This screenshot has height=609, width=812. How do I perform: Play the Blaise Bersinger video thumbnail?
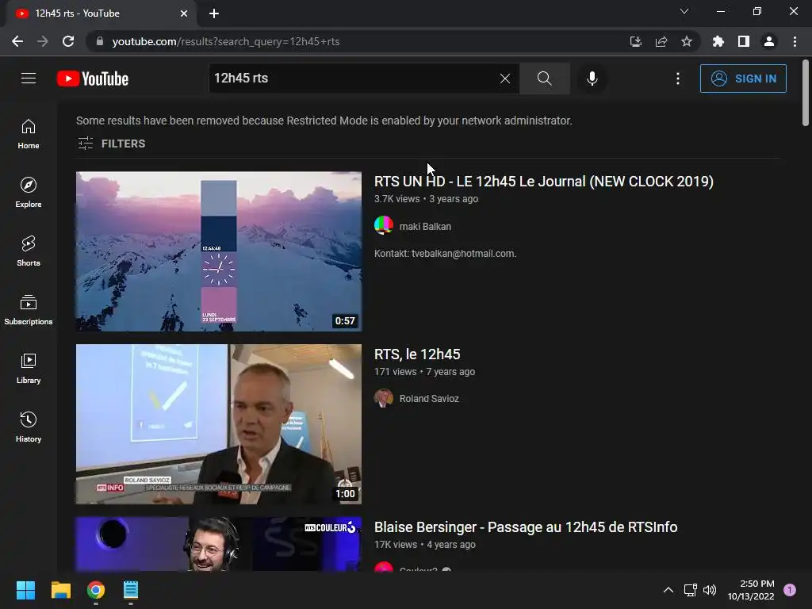tap(219, 544)
